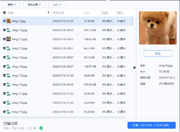Open the 类型 filter dropdown
Image resolution: width=180 pixels, height=132 pixels.
pos(11,5)
